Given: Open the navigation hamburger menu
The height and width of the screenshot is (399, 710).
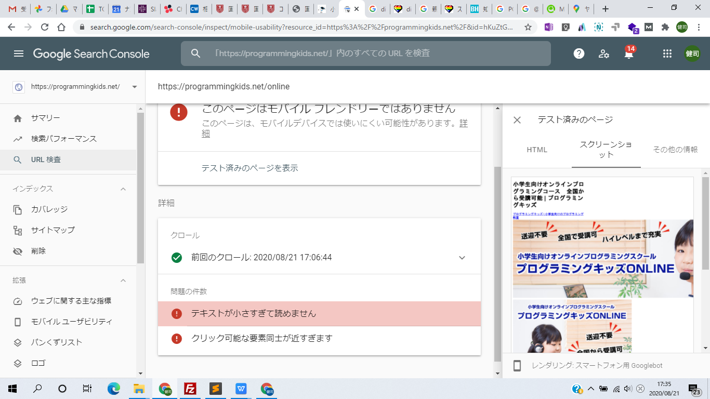Looking at the screenshot, I should point(19,54).
